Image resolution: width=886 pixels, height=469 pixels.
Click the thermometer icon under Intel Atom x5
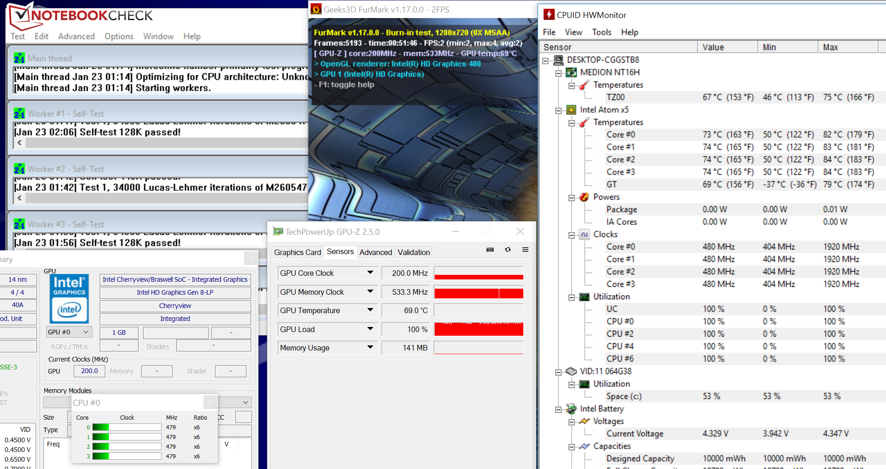(x=584, y=122)
